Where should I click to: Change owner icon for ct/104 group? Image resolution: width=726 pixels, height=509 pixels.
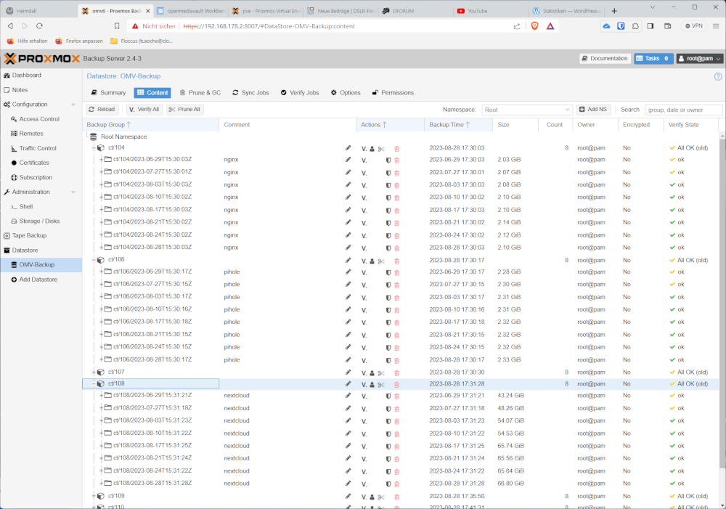coord(372,149)
